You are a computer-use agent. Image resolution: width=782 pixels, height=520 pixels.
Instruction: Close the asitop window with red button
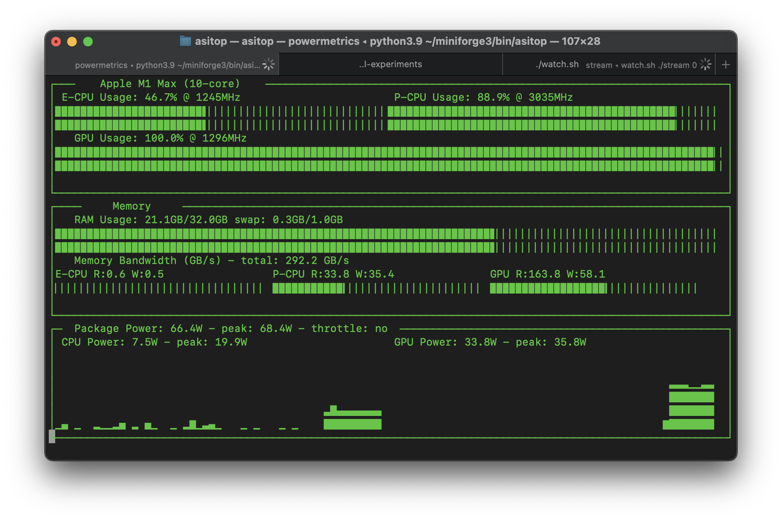click(x=56, y=42)
